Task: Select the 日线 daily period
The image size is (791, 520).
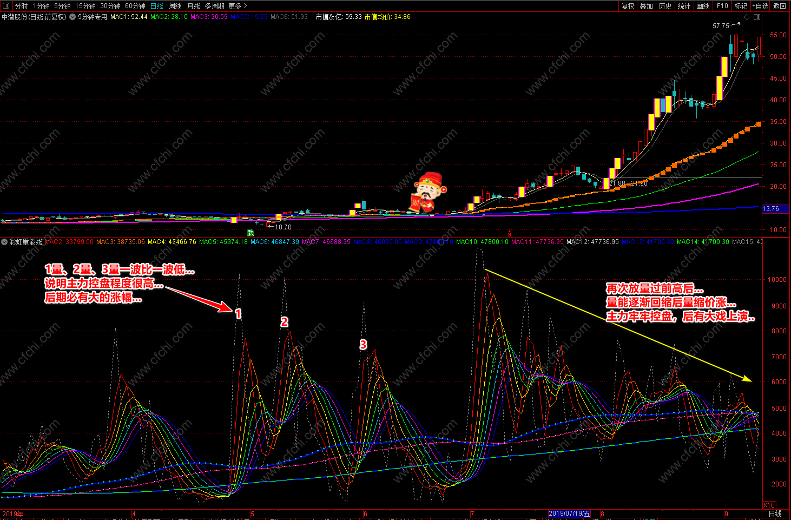Action: pyautogui.click(x=157, y=6)
